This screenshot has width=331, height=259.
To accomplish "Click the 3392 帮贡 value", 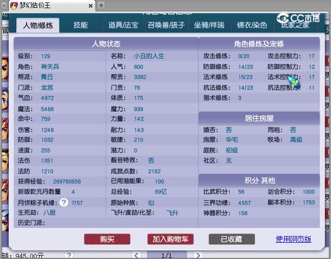I will 140,77.
